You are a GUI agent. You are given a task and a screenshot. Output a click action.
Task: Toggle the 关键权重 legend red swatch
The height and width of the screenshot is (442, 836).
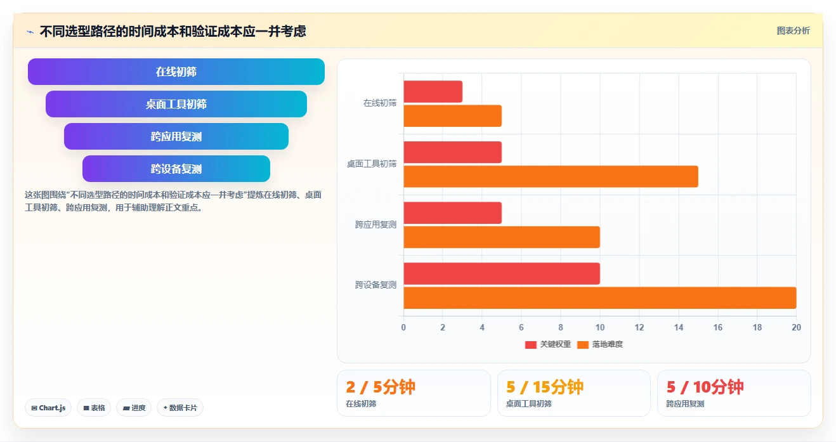[531, 344]
